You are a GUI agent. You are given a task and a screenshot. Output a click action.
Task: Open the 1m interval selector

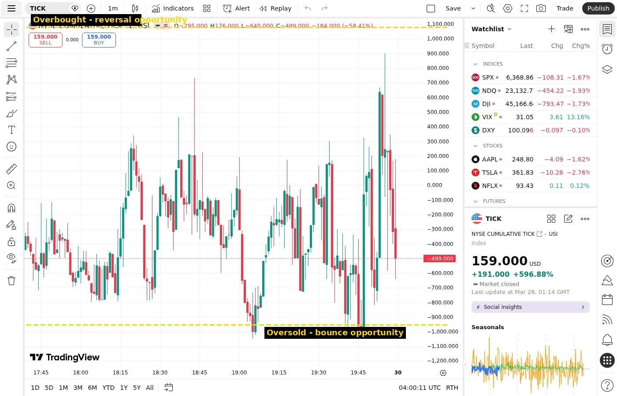click(x=113, y=8)
